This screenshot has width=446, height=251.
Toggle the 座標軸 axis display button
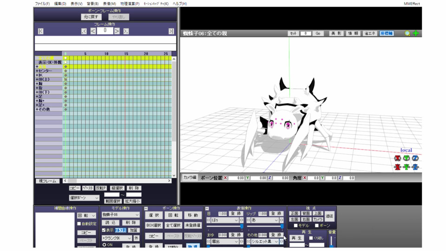[x=387, y=33]
